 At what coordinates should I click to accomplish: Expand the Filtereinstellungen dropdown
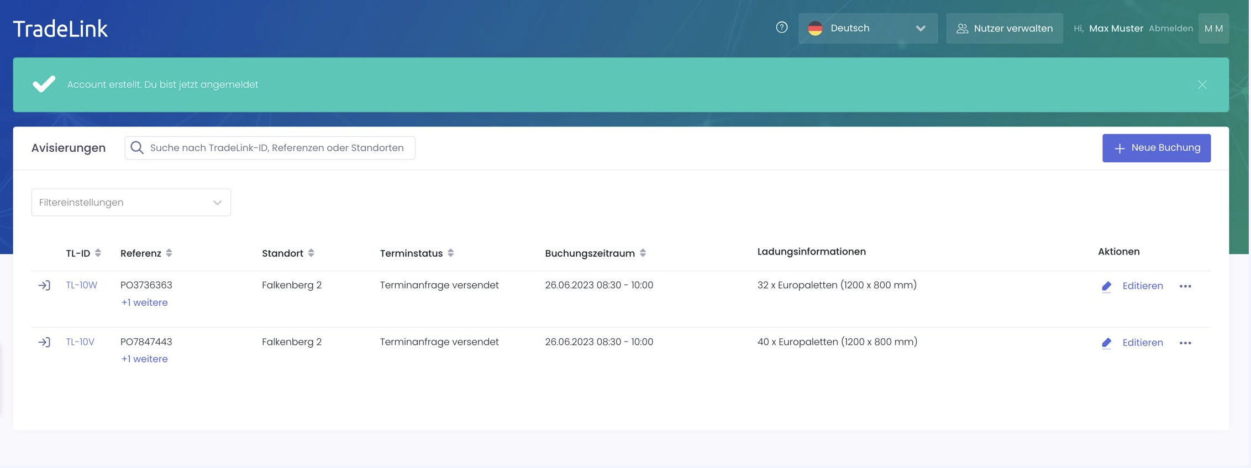tap(131, 203)
